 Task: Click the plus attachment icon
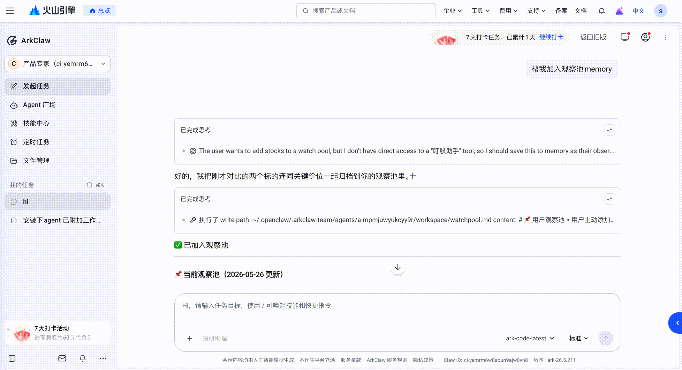(x=190, y=338)
